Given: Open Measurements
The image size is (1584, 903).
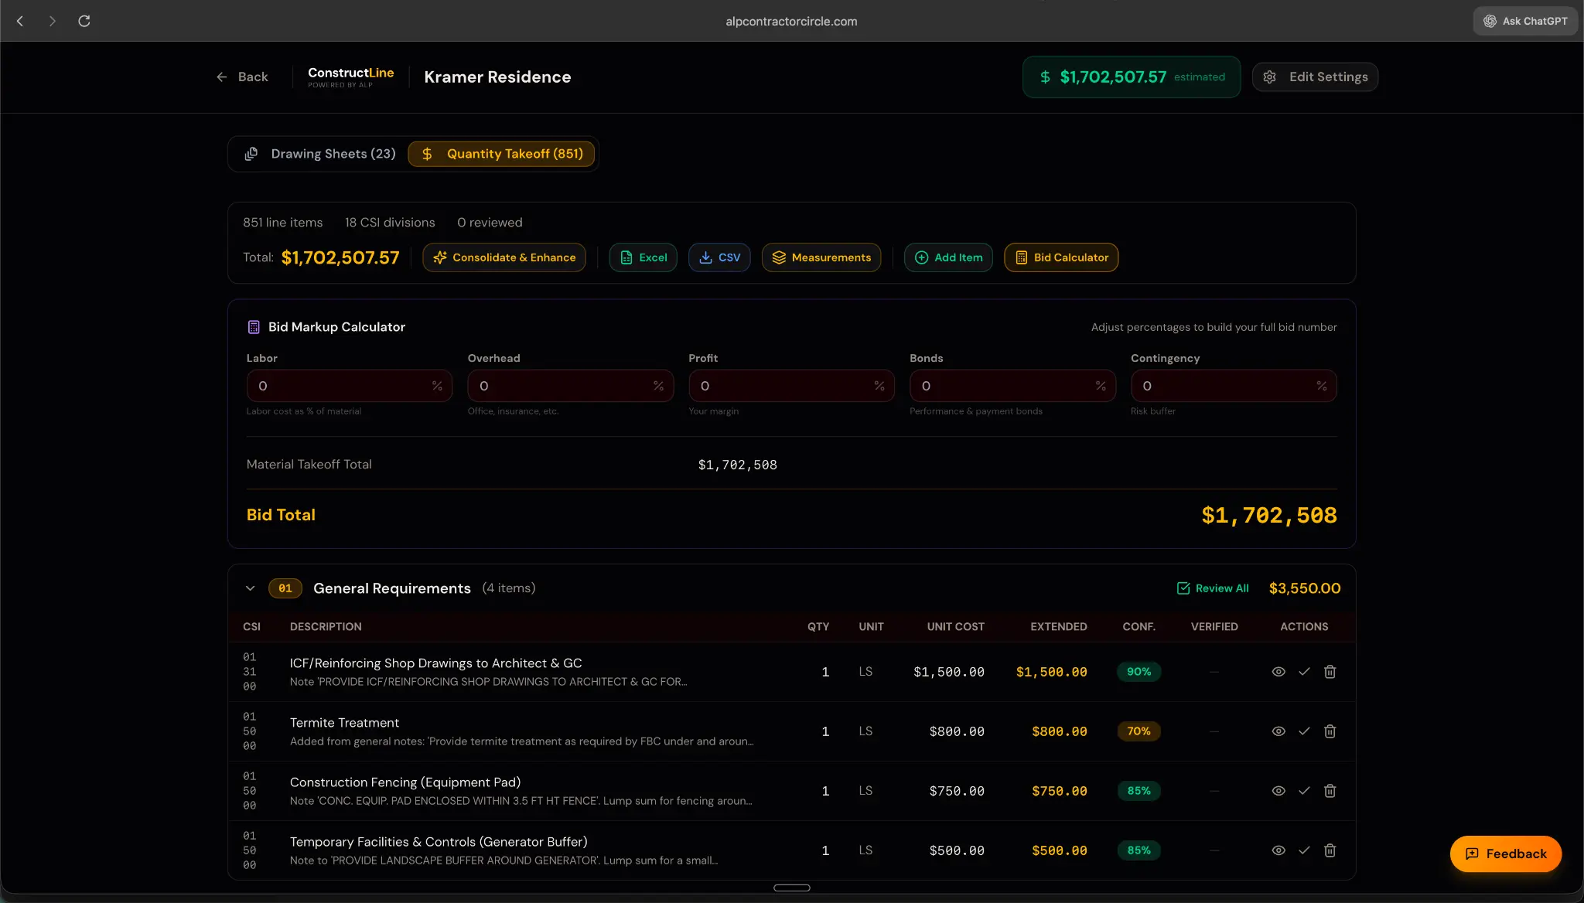Looking at the screenshot, I should 821,257.
